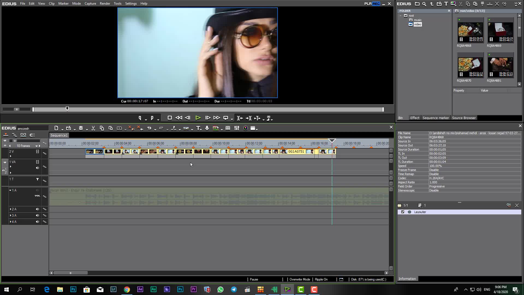The width and height of the screenshot is (524, 295).
Task: Collapse the root folder tree
Action: pos(401,16)
